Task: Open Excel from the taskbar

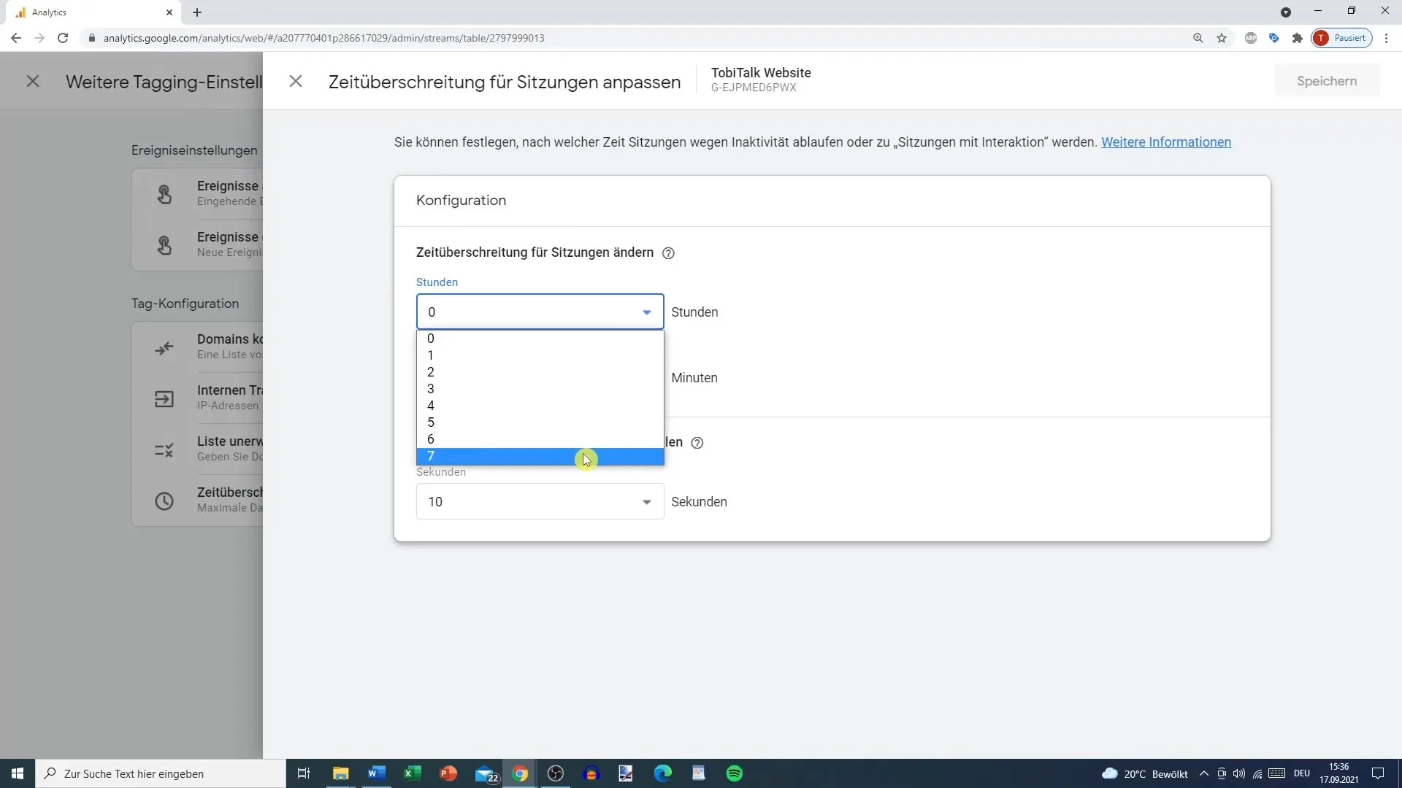Action: coord(413,773)
